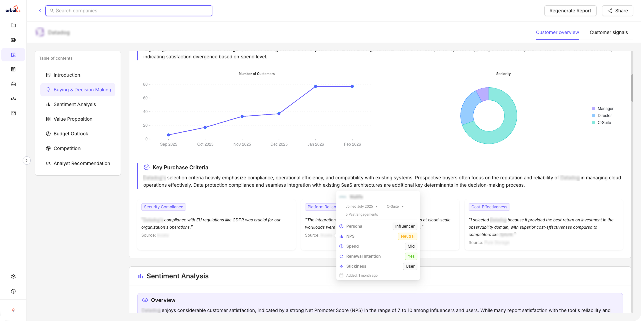Viewport: 641px width, 321px height.
Task: Open the settings gear in sidebar
Action: (13, 277)
